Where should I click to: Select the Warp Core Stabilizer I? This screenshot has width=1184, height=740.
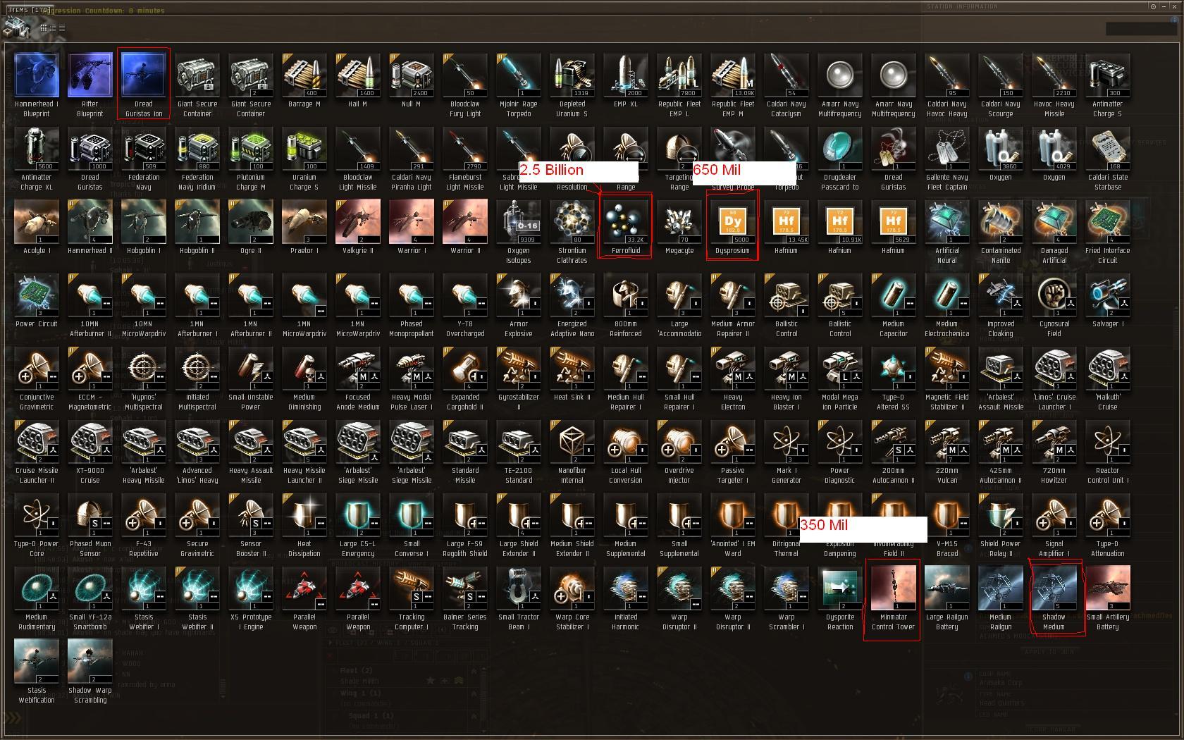(572, 598)
